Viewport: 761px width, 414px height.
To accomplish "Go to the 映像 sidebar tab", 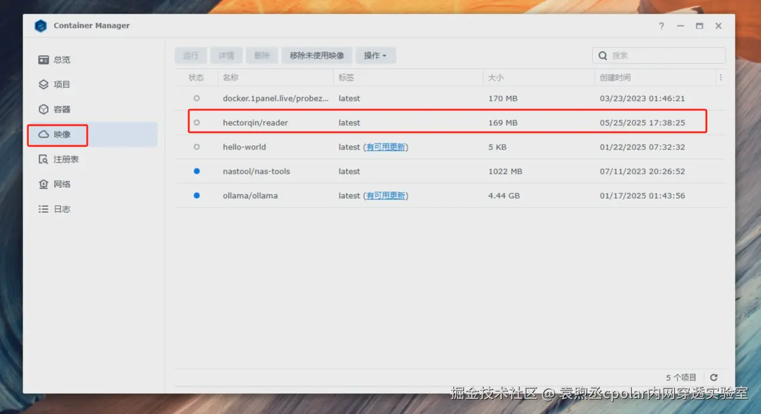I will pyautogui.click(x=93, y=135).
